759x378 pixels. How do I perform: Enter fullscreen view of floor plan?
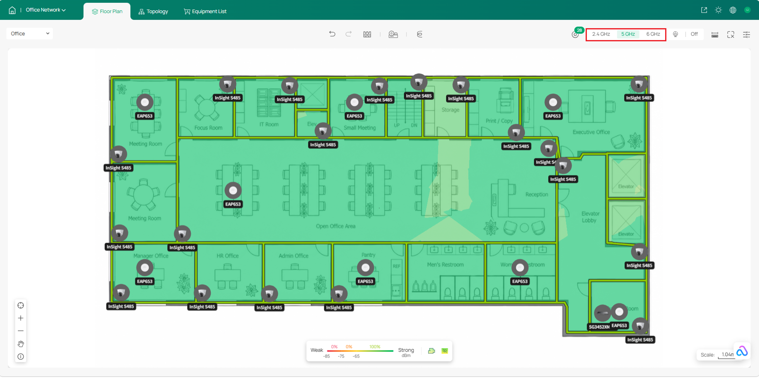pyautogui.click(x=730, y=34)
